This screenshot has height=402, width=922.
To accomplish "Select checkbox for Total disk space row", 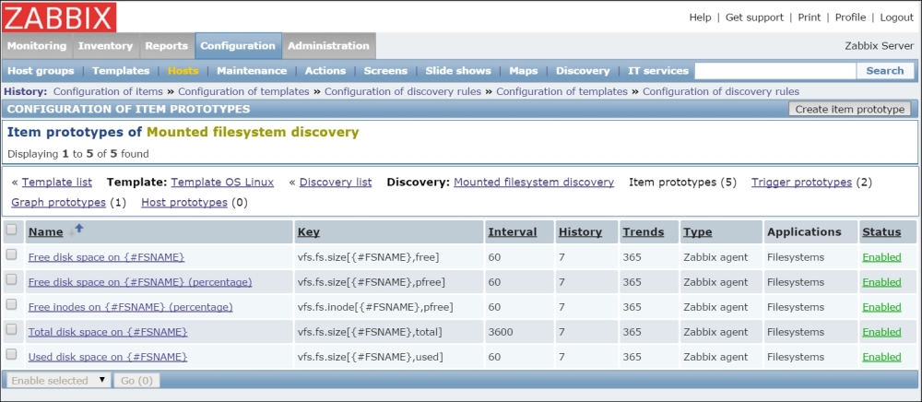I will (x=12, y=330).
